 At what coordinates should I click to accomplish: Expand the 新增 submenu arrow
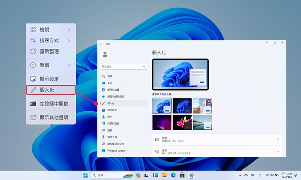[x=69, y=65]
